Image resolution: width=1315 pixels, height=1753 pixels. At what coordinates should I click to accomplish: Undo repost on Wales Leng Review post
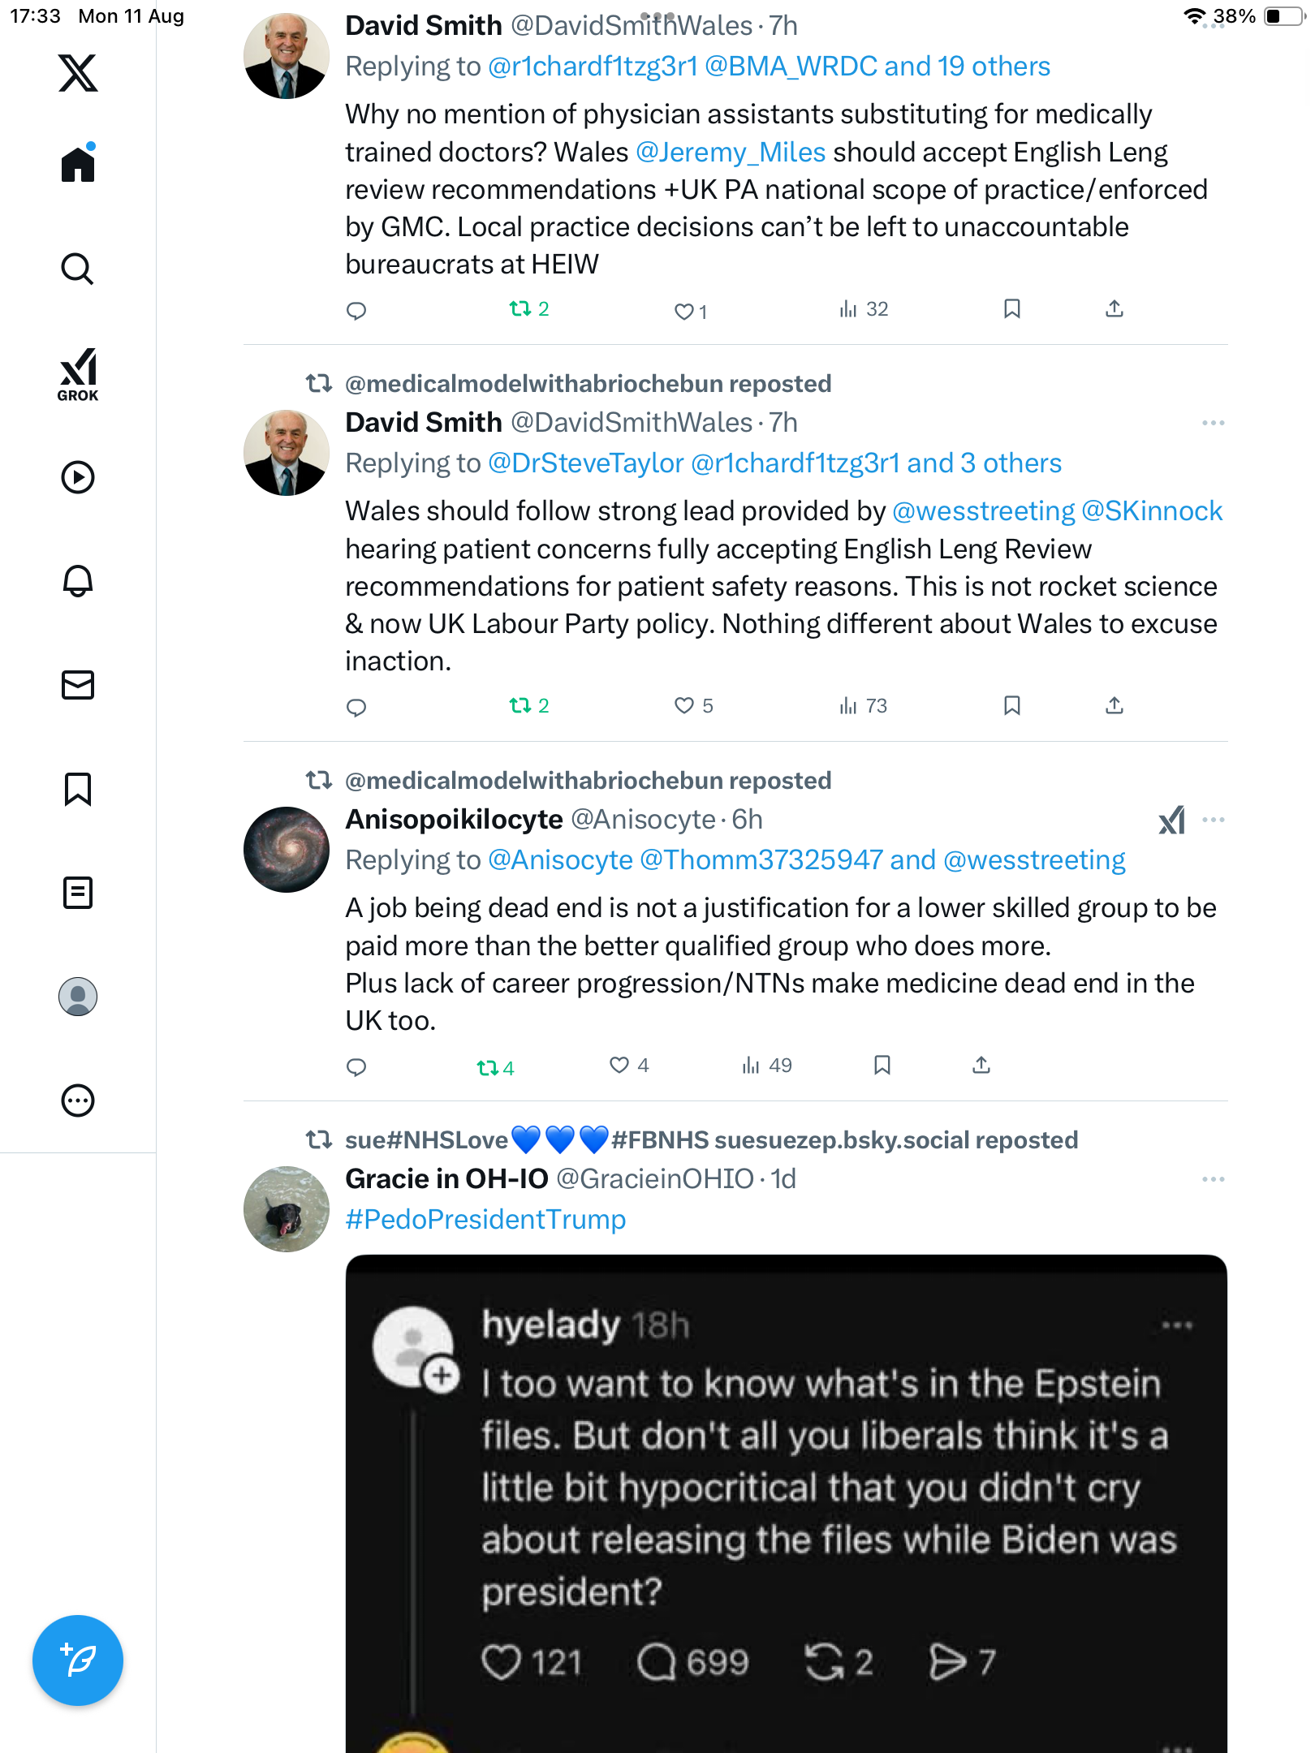520,706
